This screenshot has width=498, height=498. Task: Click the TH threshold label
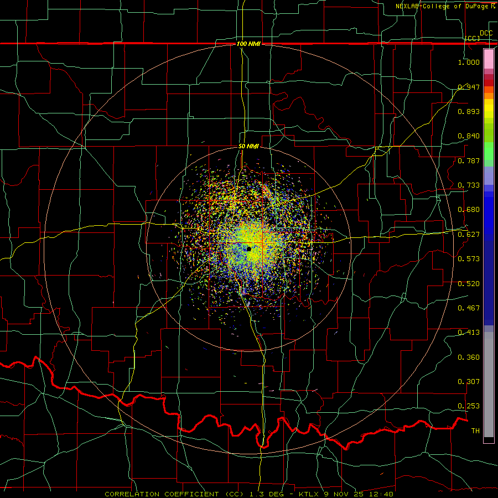(x=475, y=431)
